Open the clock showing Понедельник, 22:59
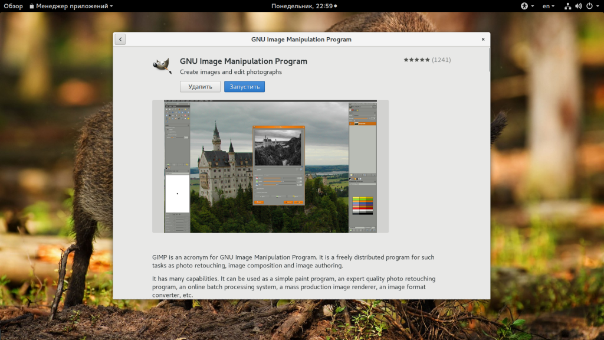The width and height of the screenshot is (604, 340). (303, 6)
